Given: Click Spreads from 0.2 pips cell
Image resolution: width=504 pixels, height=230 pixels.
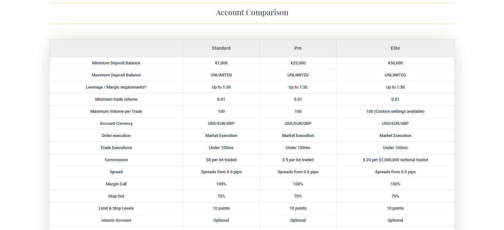Looking at the screenshot, I should [x=395, y=172].
